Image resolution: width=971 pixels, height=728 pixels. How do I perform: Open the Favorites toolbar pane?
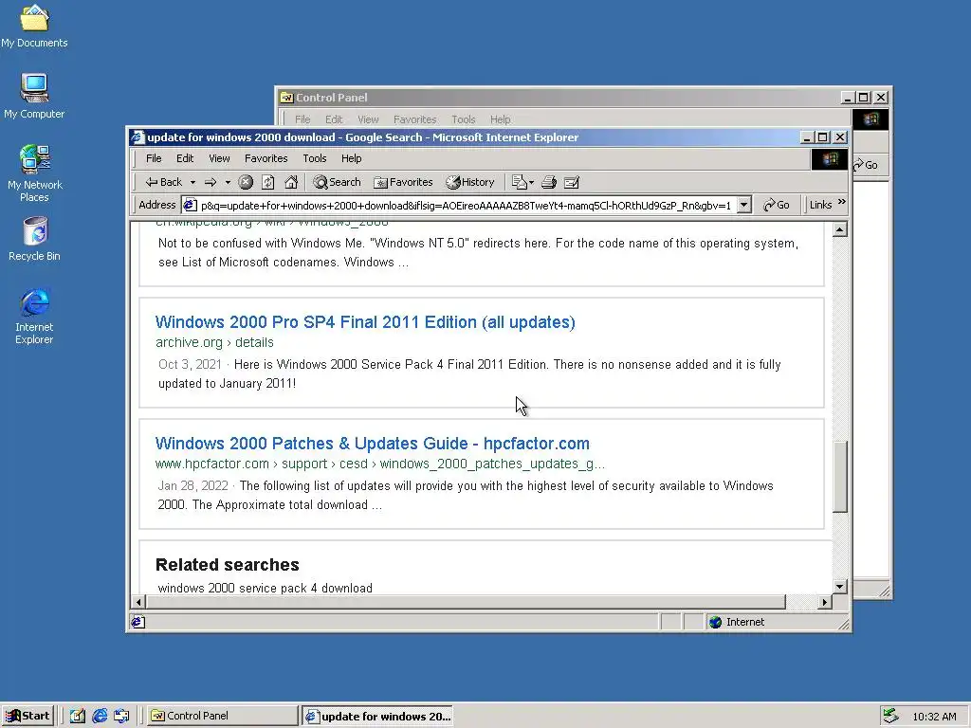(x=403, y=182)
